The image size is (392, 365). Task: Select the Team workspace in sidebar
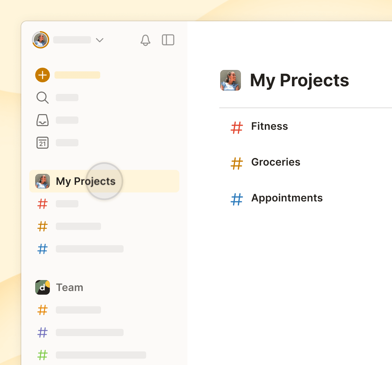point(69,287)
